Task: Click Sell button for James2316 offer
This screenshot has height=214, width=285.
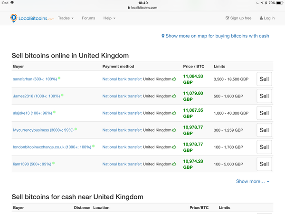Action: tap(264, 96)
